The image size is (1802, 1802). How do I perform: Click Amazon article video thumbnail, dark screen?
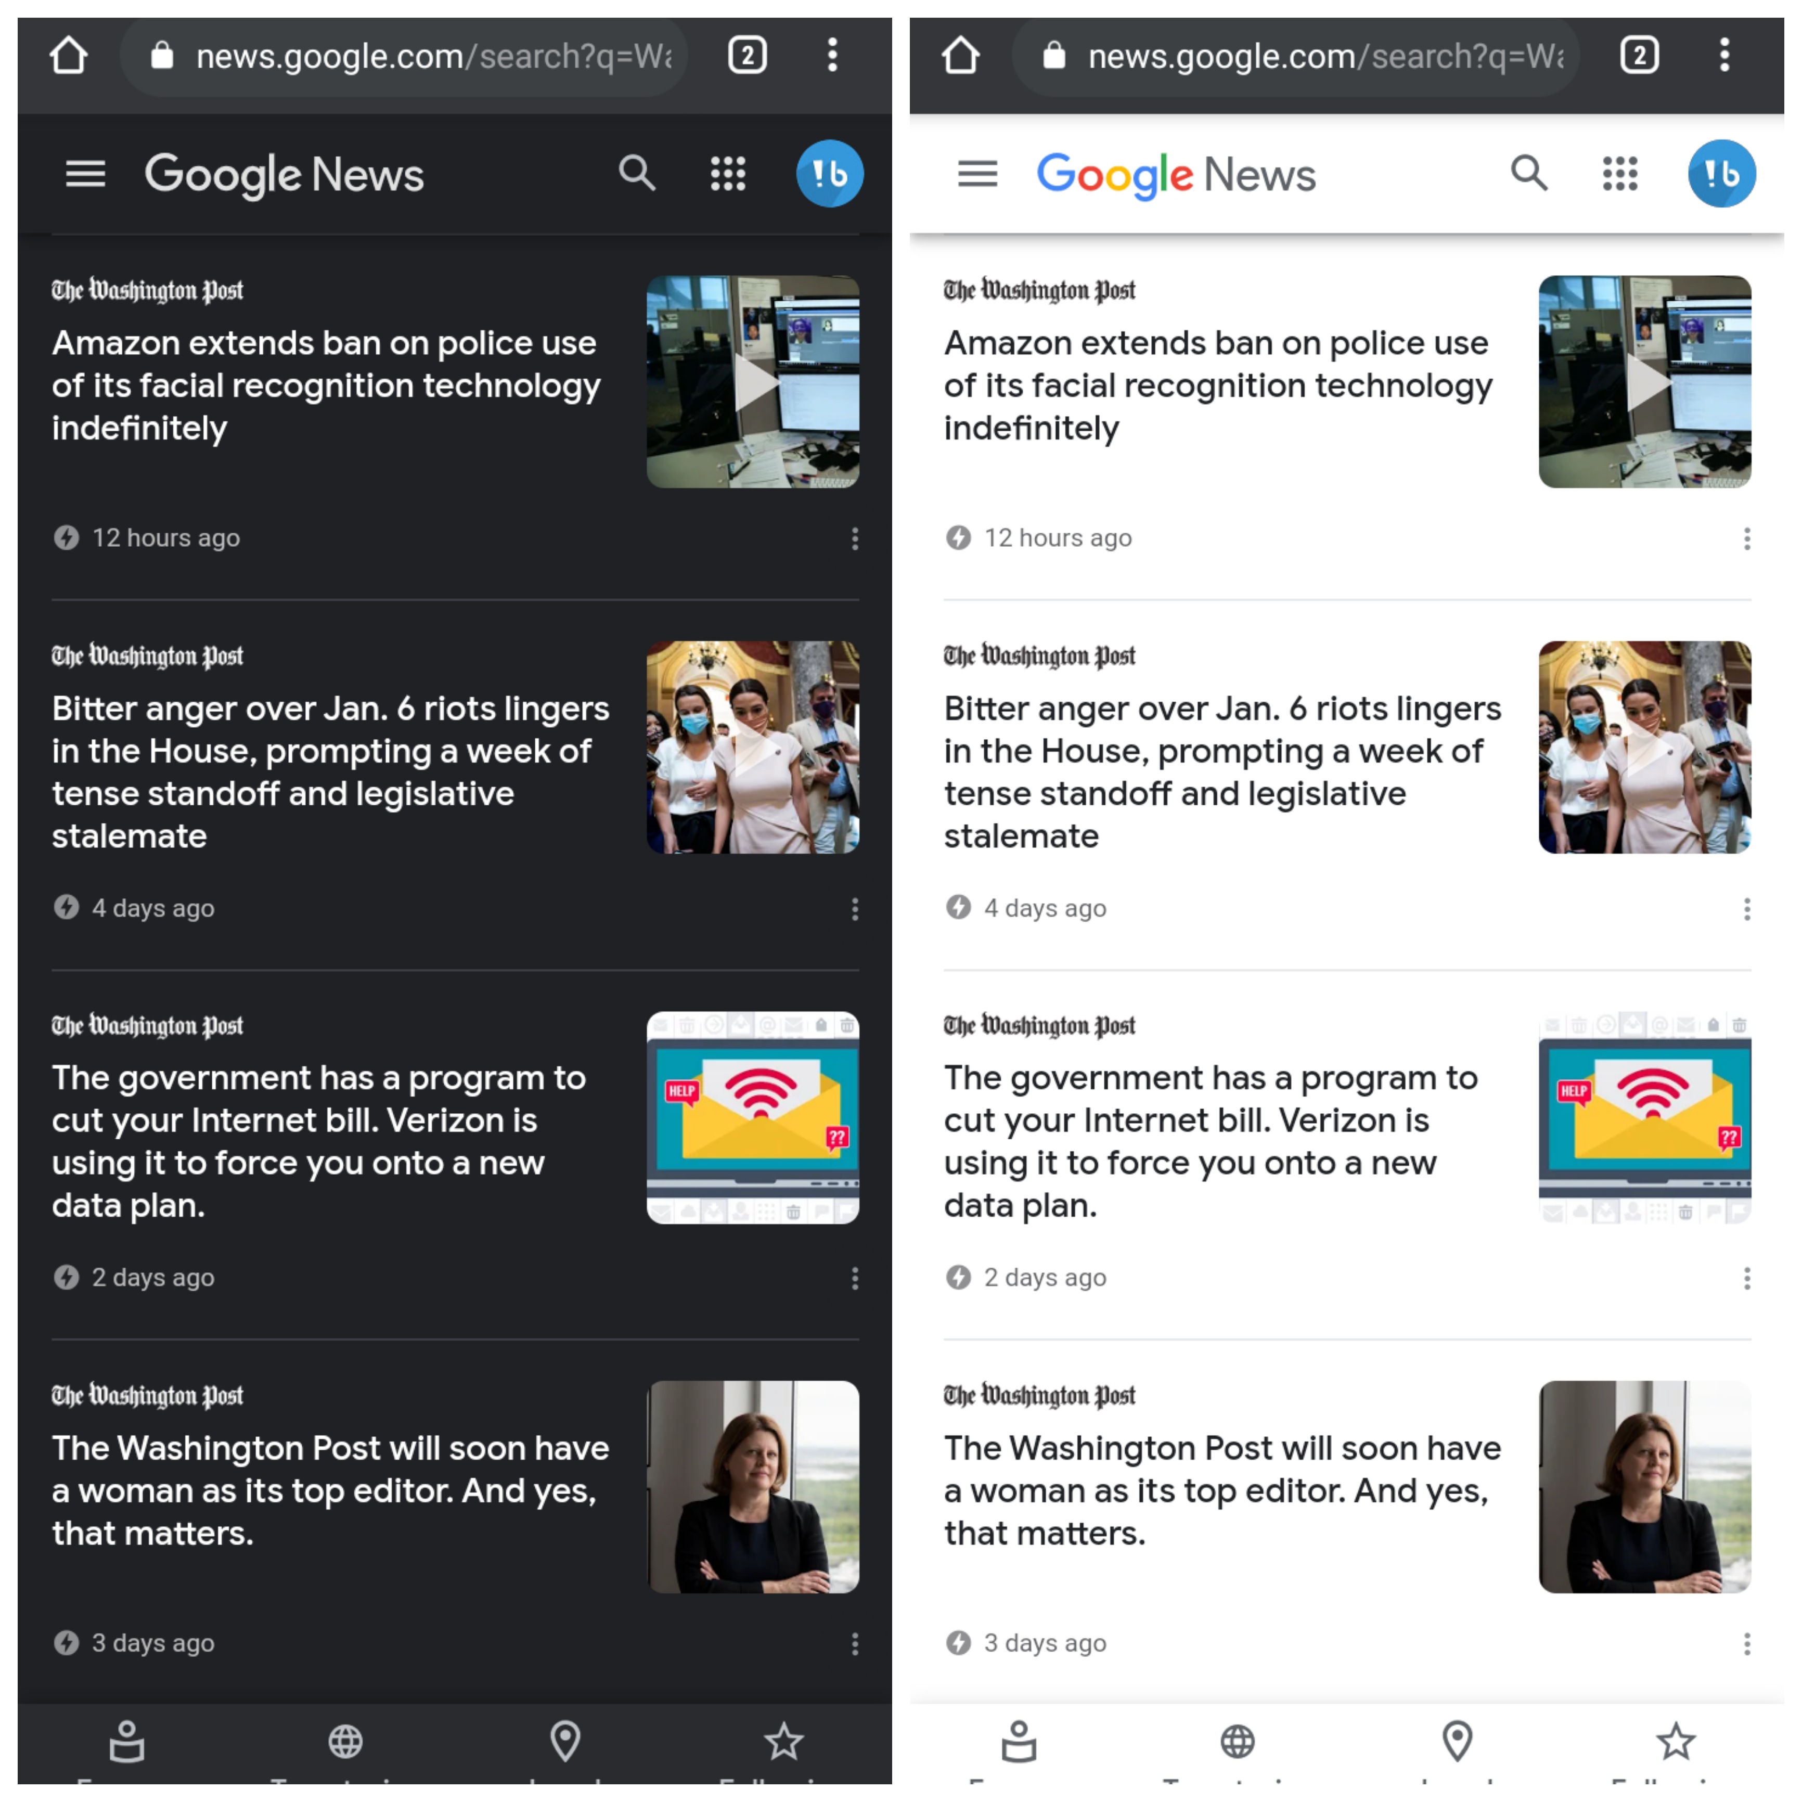pos(753,381)
